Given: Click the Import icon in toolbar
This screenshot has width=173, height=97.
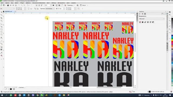Looking at the screenshot, I should (36, 5).
